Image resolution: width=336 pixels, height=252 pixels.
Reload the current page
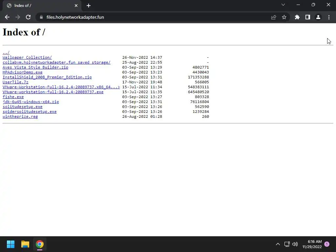click(x=28, y=17)
